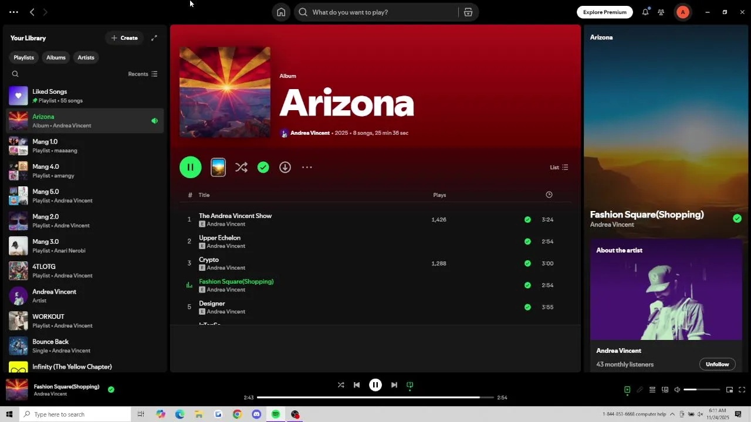Enter full screen player
This screenshot has height=422, width=751.
742,390
